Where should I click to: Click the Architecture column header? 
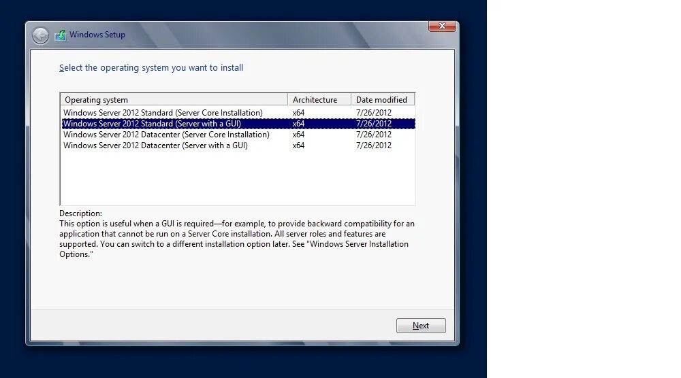coord(319,100)
